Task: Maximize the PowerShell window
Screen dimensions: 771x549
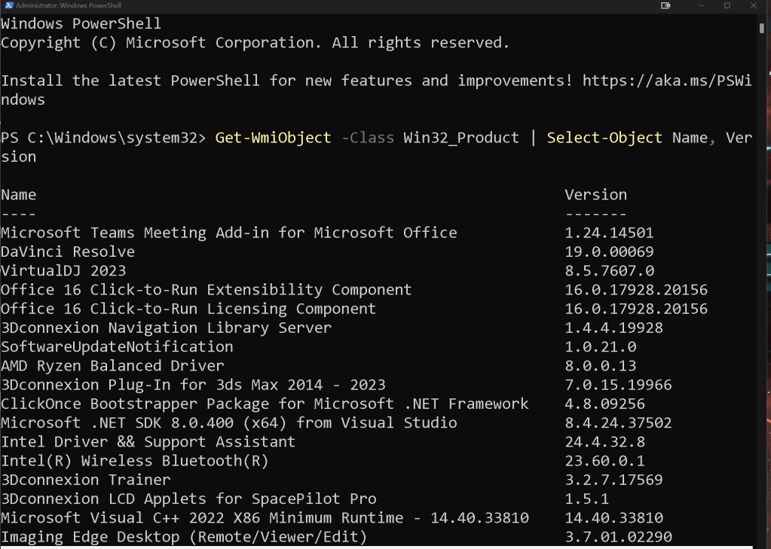Action: pos(727,5)
